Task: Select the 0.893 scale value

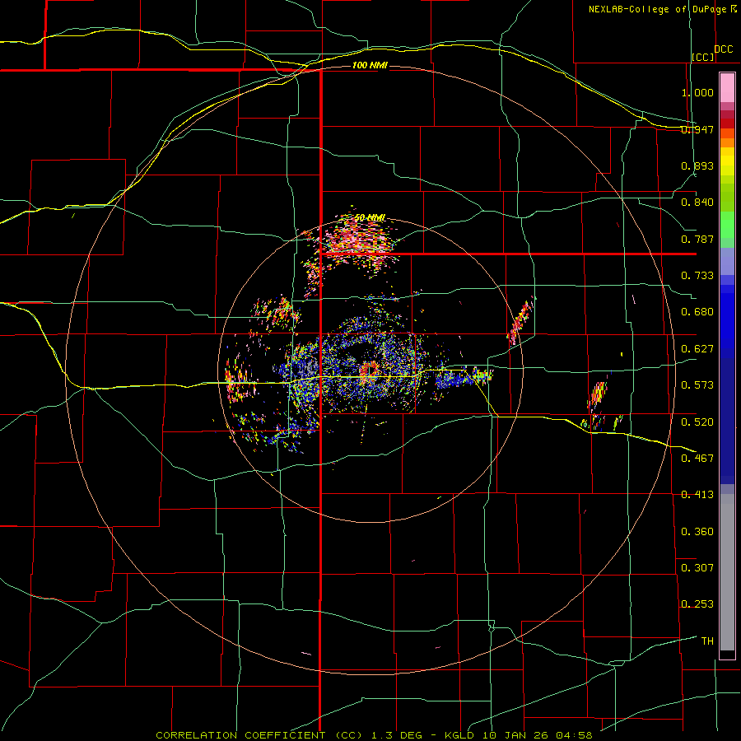Action: tap(697, 165)
